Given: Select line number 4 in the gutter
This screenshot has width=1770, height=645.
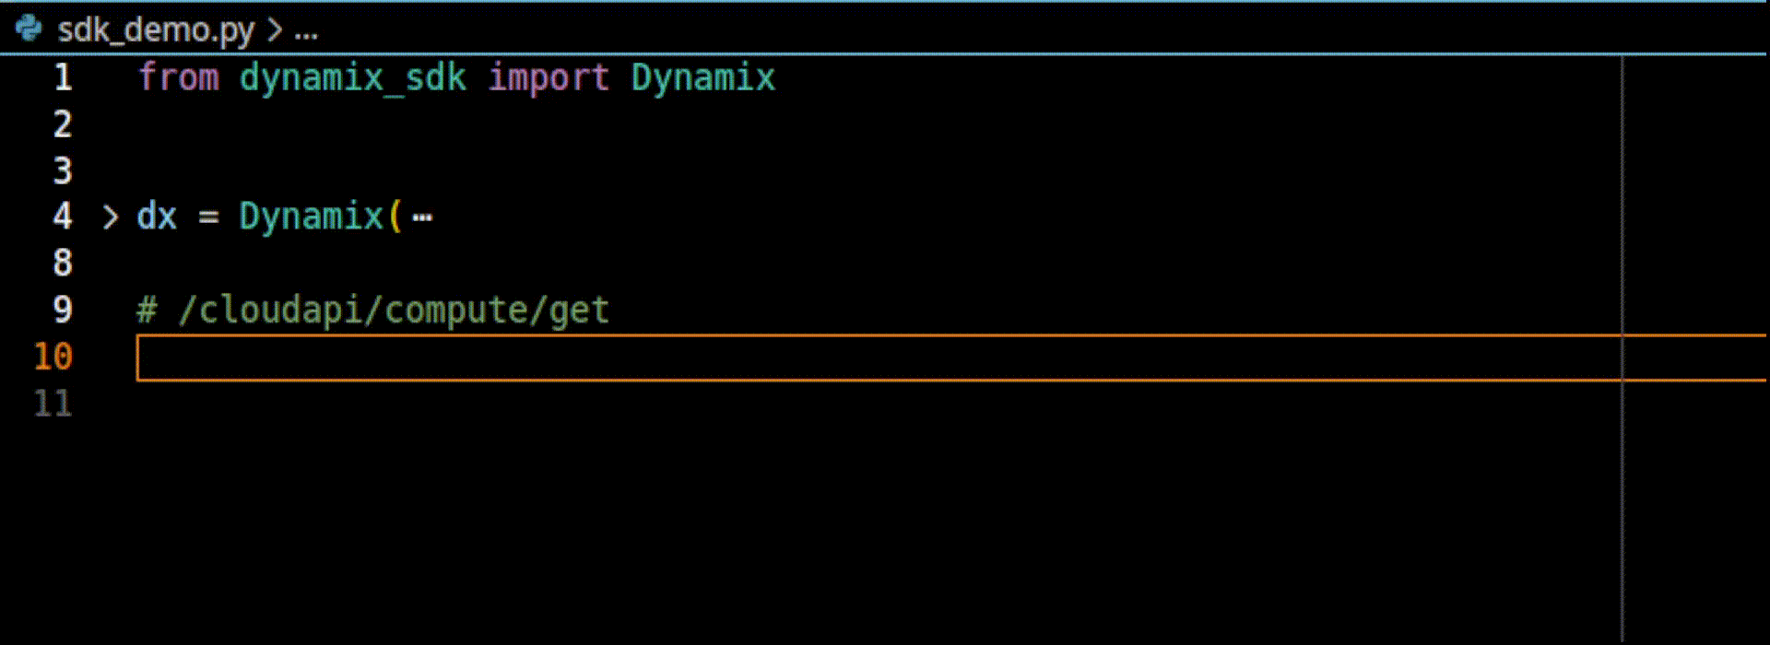Looking at the screenshot, I should [63, 217].
